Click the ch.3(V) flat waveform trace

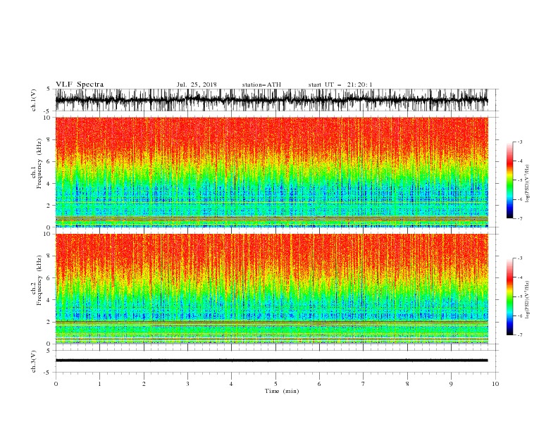coord(271,361)
